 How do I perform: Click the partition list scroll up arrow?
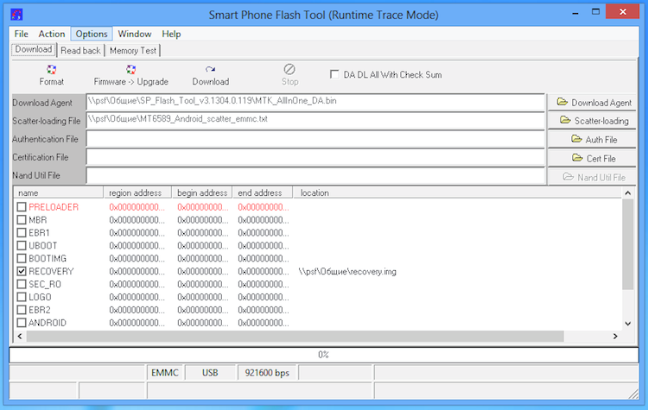point(628,192)
